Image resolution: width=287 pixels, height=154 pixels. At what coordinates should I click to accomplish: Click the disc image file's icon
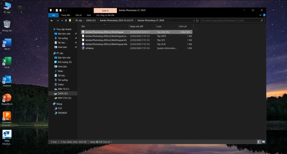pyautogui.click(x=83, y=32)
